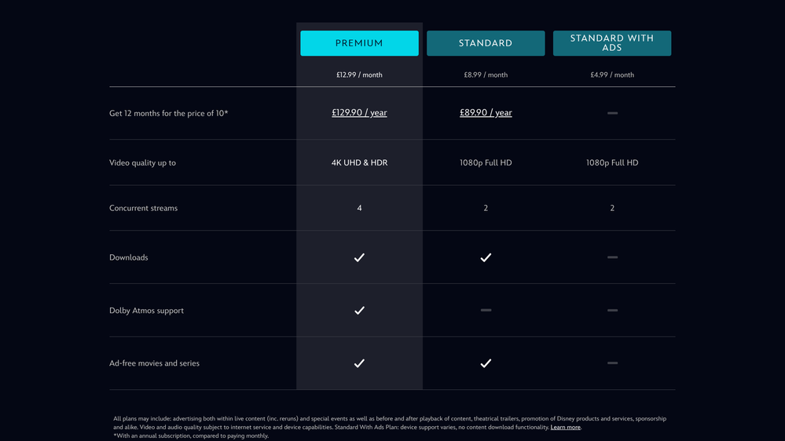Screen dimensions: 785x441
Task: Select the Premium plan button
Action: (359, 43)
